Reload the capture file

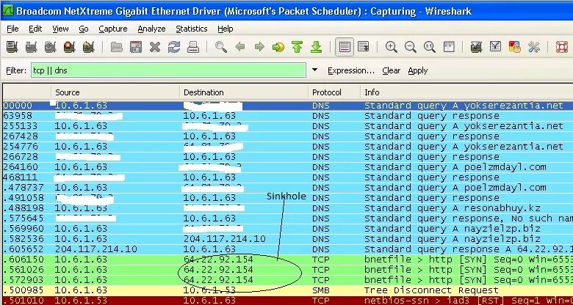tap(174, 47)
